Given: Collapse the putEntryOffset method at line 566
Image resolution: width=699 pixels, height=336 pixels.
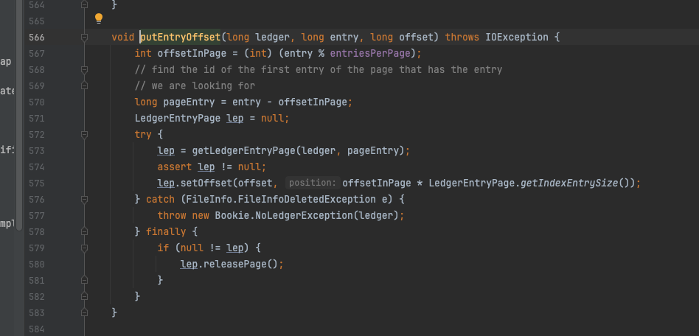Looking at the screenshot, I should (x=84, y=38).
